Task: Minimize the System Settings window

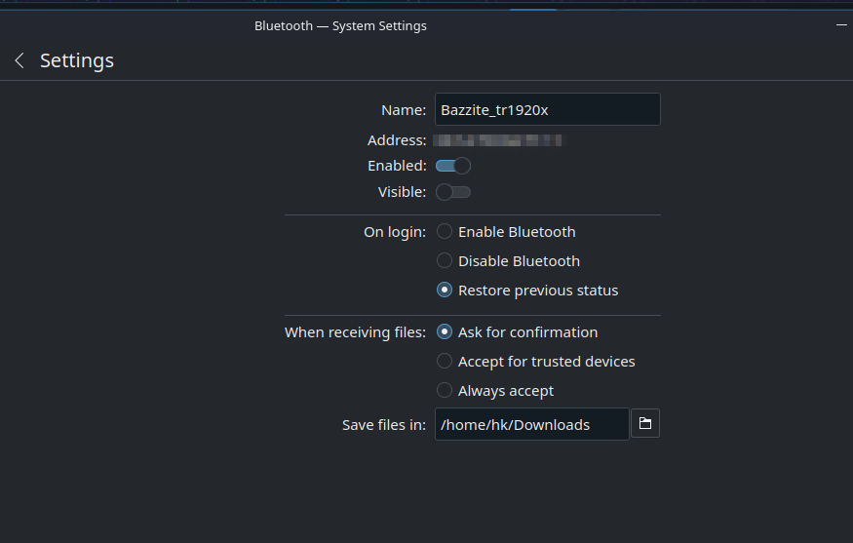Action: coord(841,25)
